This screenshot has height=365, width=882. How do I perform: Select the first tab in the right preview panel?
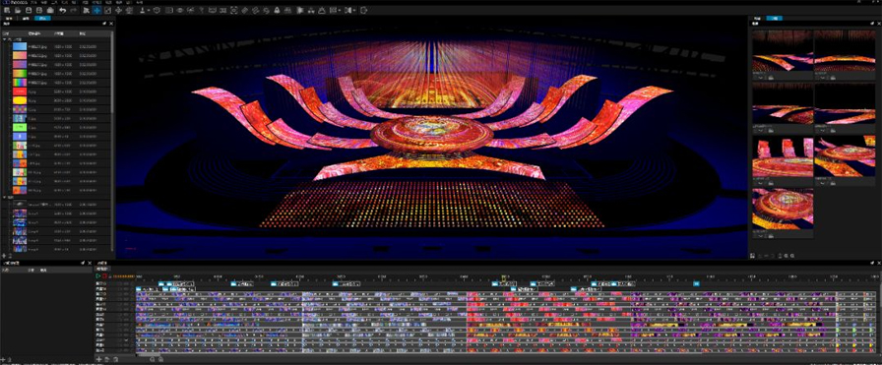pyautogui.click(x=758, y=18)
